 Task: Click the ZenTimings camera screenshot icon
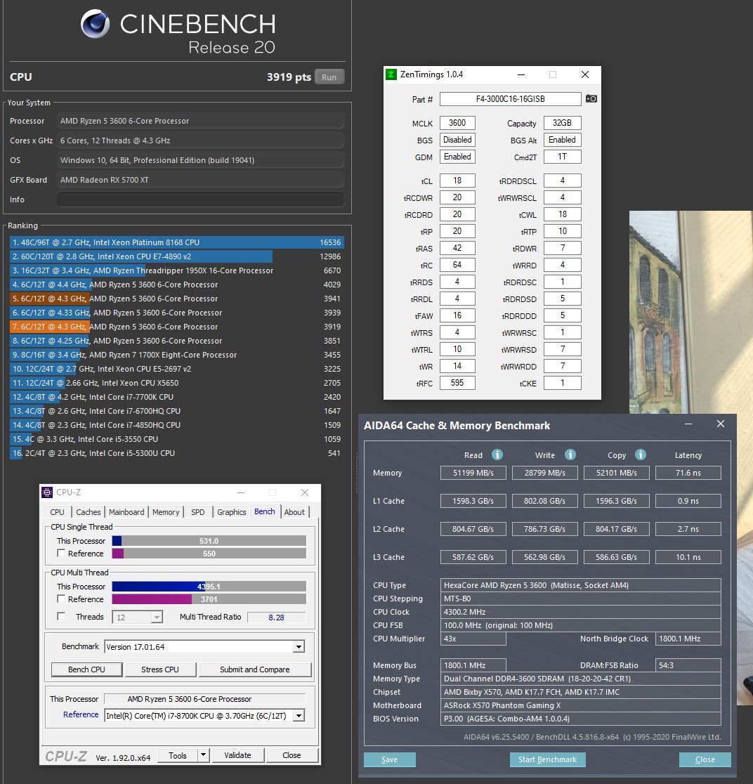pyautogui.click(x=591, y=98)
